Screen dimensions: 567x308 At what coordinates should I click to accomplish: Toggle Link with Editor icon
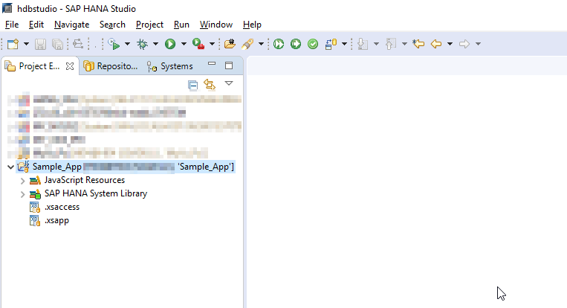[x=210, y=85]
